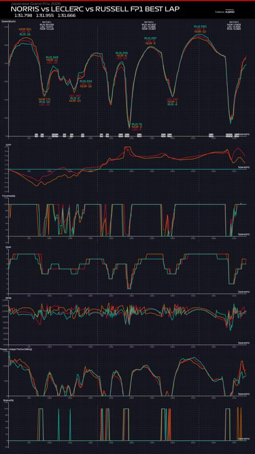This screenshot has width=255, height=454.
Task: Select the T6 corner marker
Action: 72,135
